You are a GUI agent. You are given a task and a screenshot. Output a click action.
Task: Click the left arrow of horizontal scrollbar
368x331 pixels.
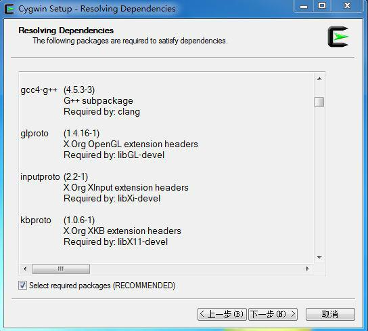tap(25, 269)
